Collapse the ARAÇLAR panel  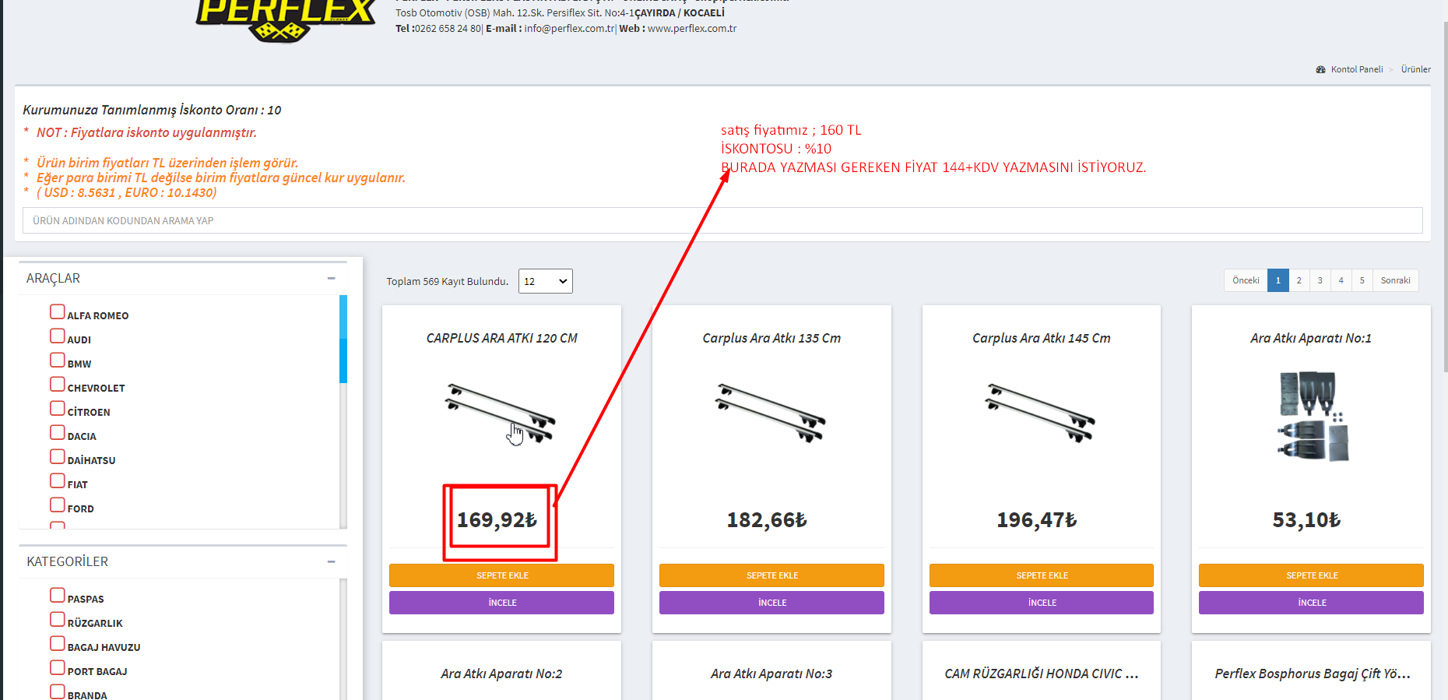point(331,278)
